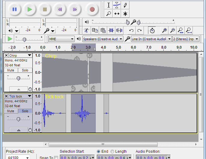Screen dimensions: 206x159
Task: Click the Chirp track gain slider
Action: [x=18, y=78]
